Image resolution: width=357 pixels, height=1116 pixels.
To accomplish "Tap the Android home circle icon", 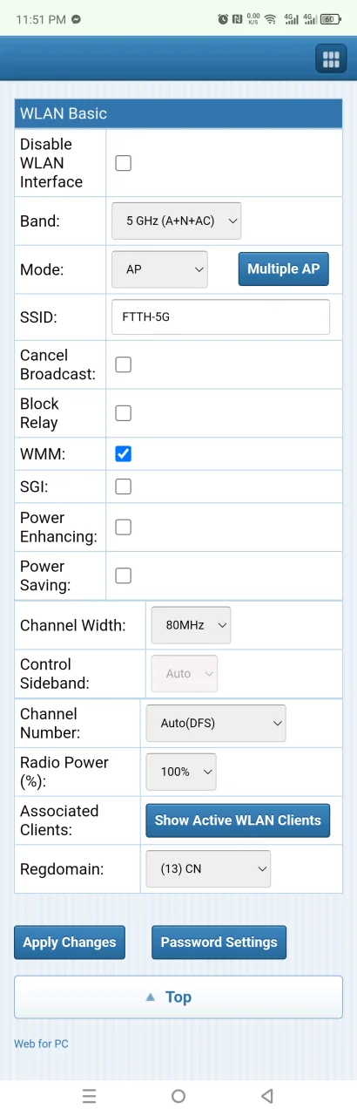I will tap(178, 1096).
